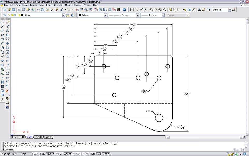
Task: Open the File menu
Action: point(6,5)
